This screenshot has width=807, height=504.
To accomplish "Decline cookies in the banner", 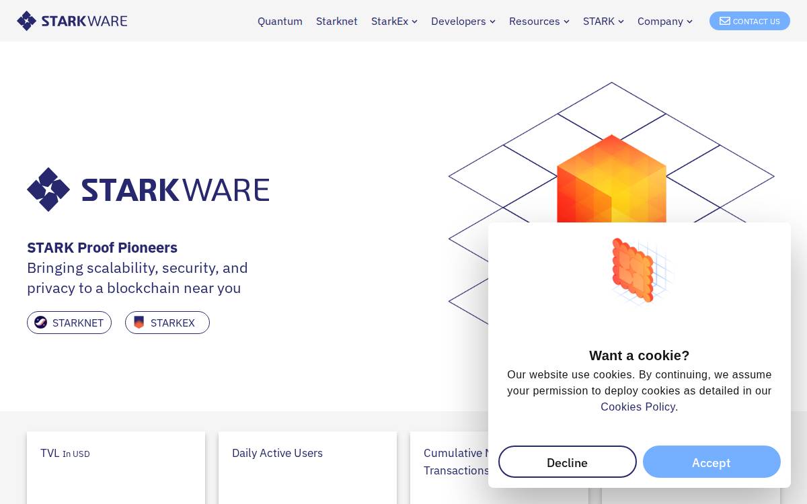I will coord(568,462).
